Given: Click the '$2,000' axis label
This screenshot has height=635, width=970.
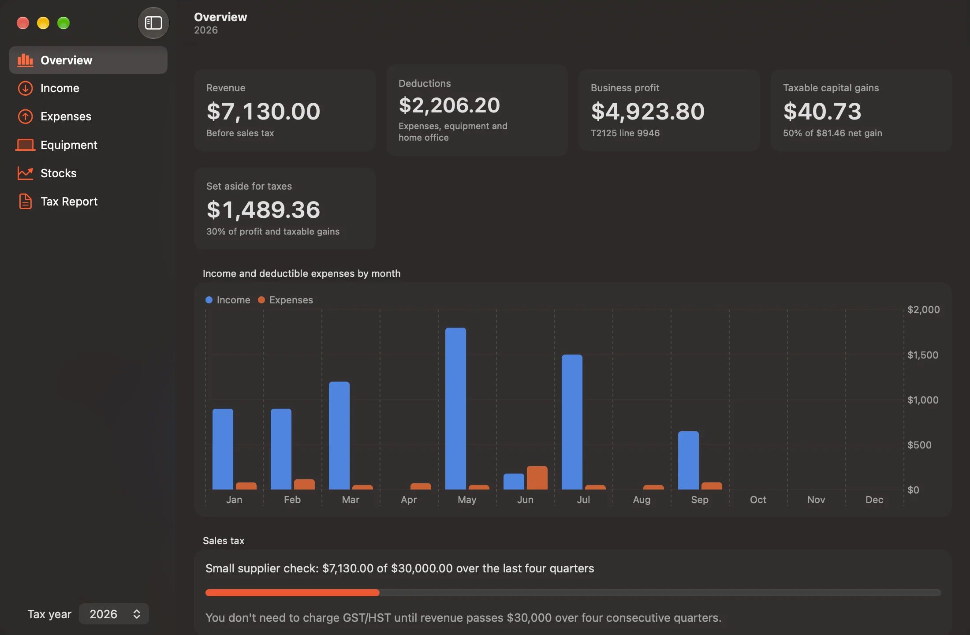Looking at the screenshot, I should click(x=924, y=310).
